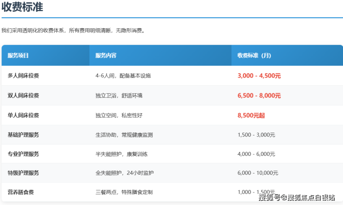
Task: Click the 三餐两点，特殊膳食定制 description
Action: point(124,192)
